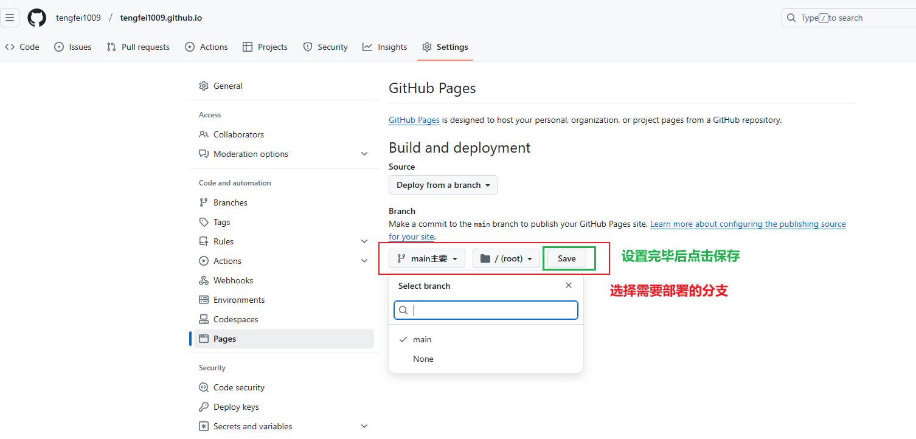916x439 pixels.
Task: Go to tengfei1009 user profile link
Action: tap(78, 18)
